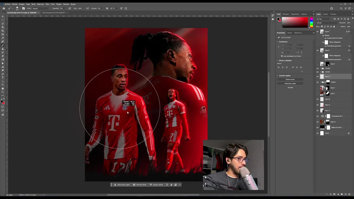This screenshot has height=199, width=354.
Task: Toggle visibility of Capa 8 layer
Action: pos(317,50)
